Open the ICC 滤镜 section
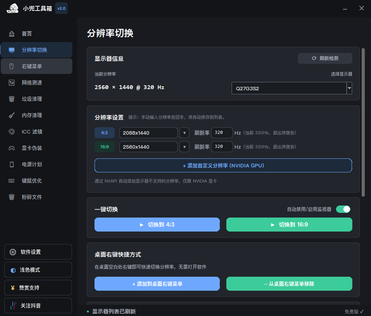The width and height of the screenshot is (371, 316). click(37, 132)
